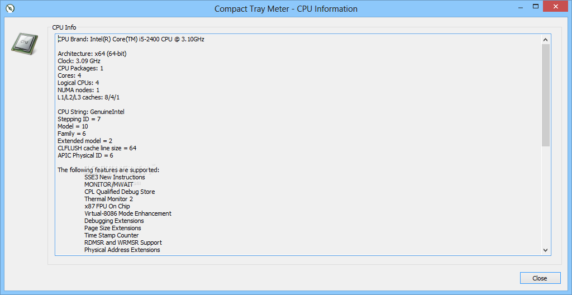Viewport: 572px width, 295px height.
Task: Click 'x87 FPU On Chip' feature line
Action: click(107, 206)
